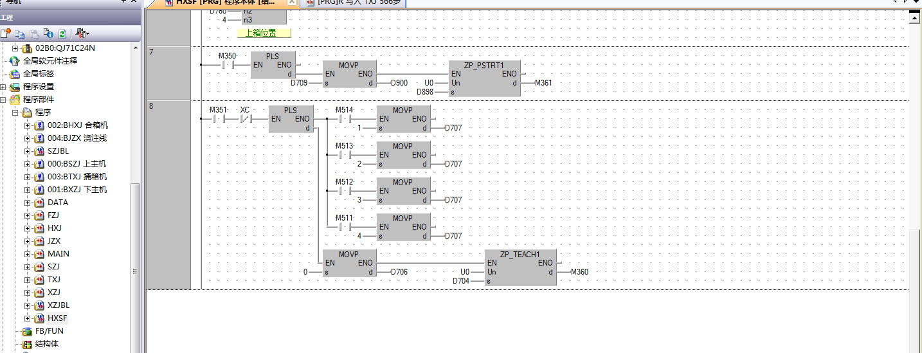Viewport: 922px width, 353px height.
Task: Click the paste icon in project toolbar
Action: tap(34, 33)
